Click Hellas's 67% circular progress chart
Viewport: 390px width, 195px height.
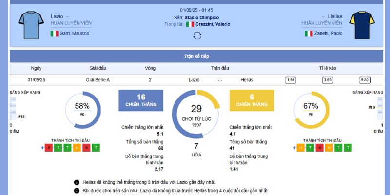pyautogui.click(x=311, y=108)
